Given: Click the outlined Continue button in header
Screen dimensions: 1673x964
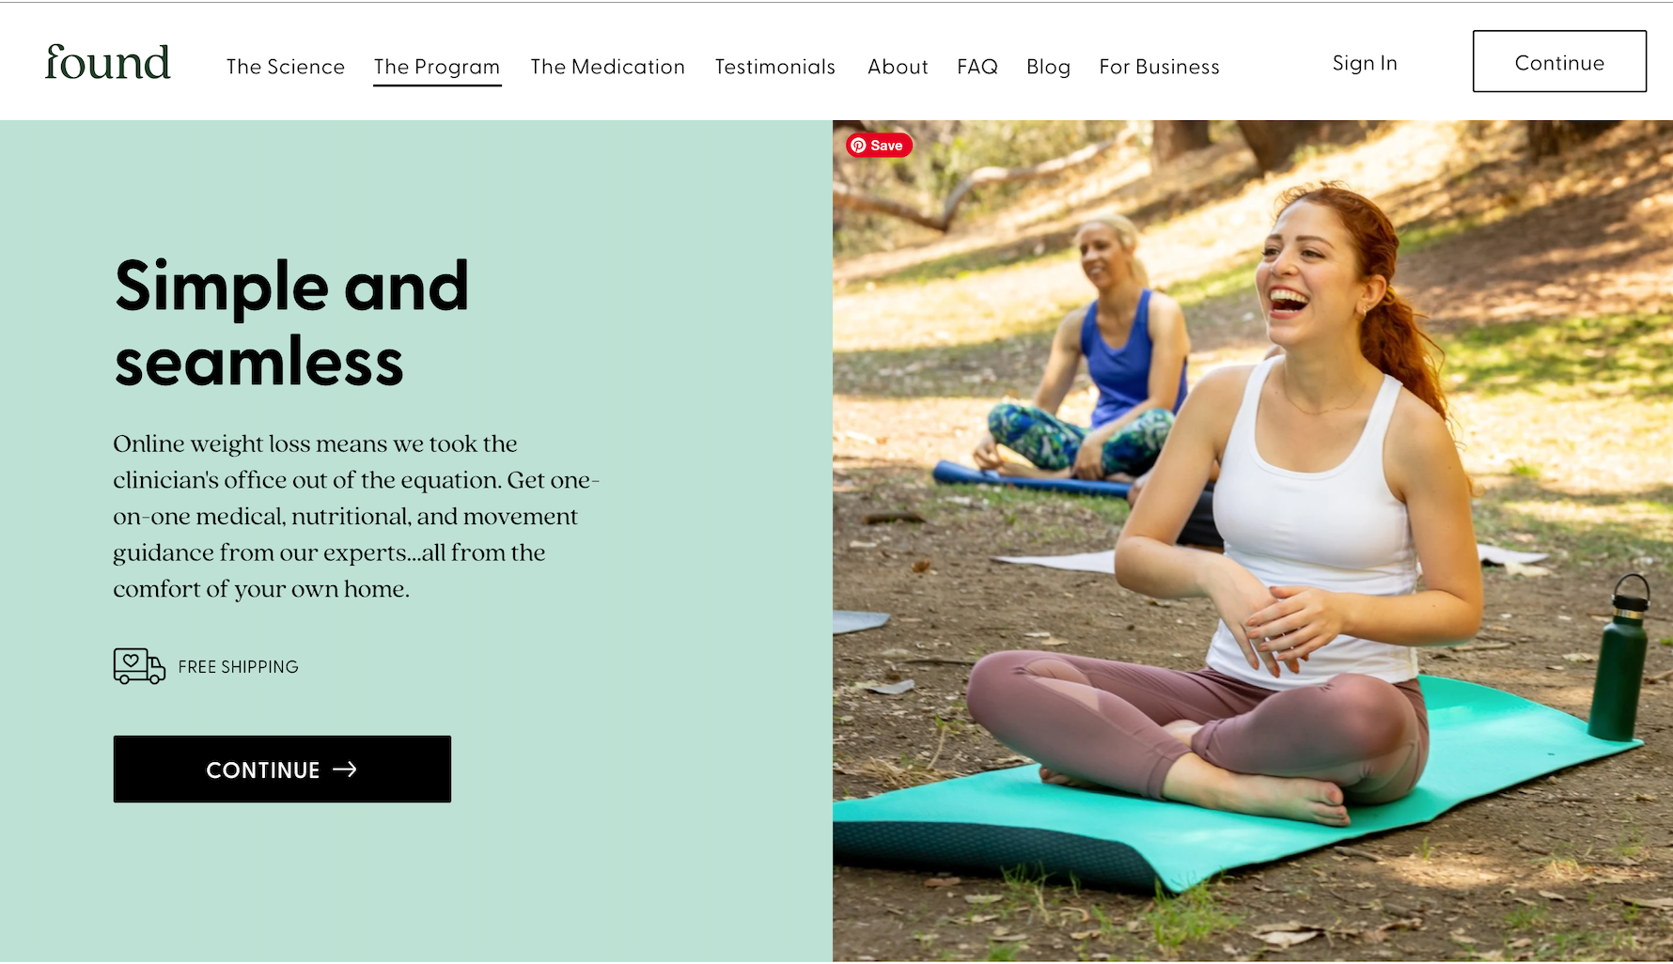Looking at the screenshot, I should click(1559, 61).
